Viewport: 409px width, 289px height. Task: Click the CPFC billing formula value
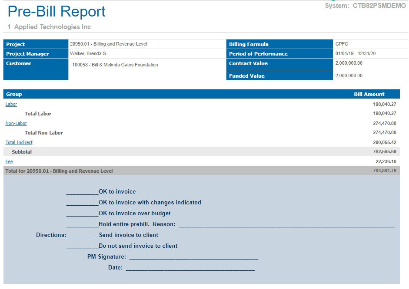coord(342,44)
